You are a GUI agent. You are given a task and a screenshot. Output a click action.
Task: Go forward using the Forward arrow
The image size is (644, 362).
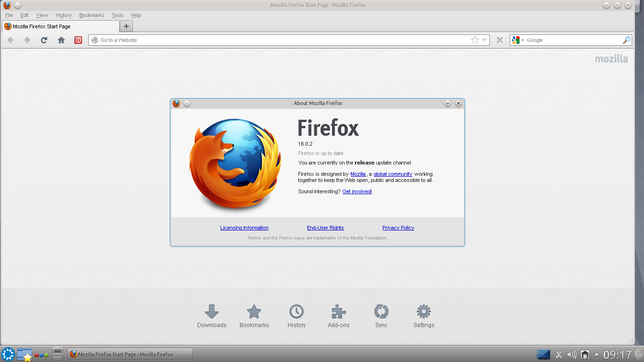[x=27, y=40]
